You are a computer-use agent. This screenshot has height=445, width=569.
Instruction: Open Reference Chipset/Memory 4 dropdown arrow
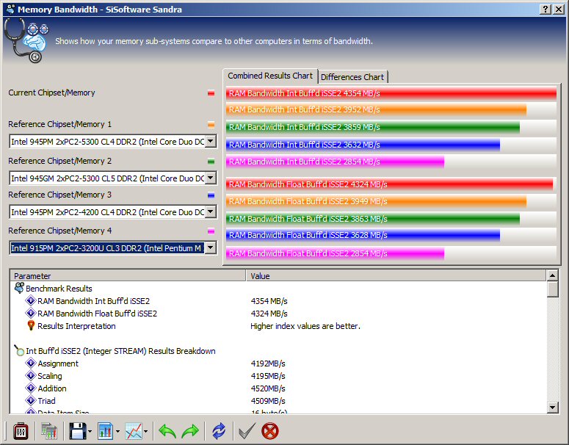click(211, 248)
